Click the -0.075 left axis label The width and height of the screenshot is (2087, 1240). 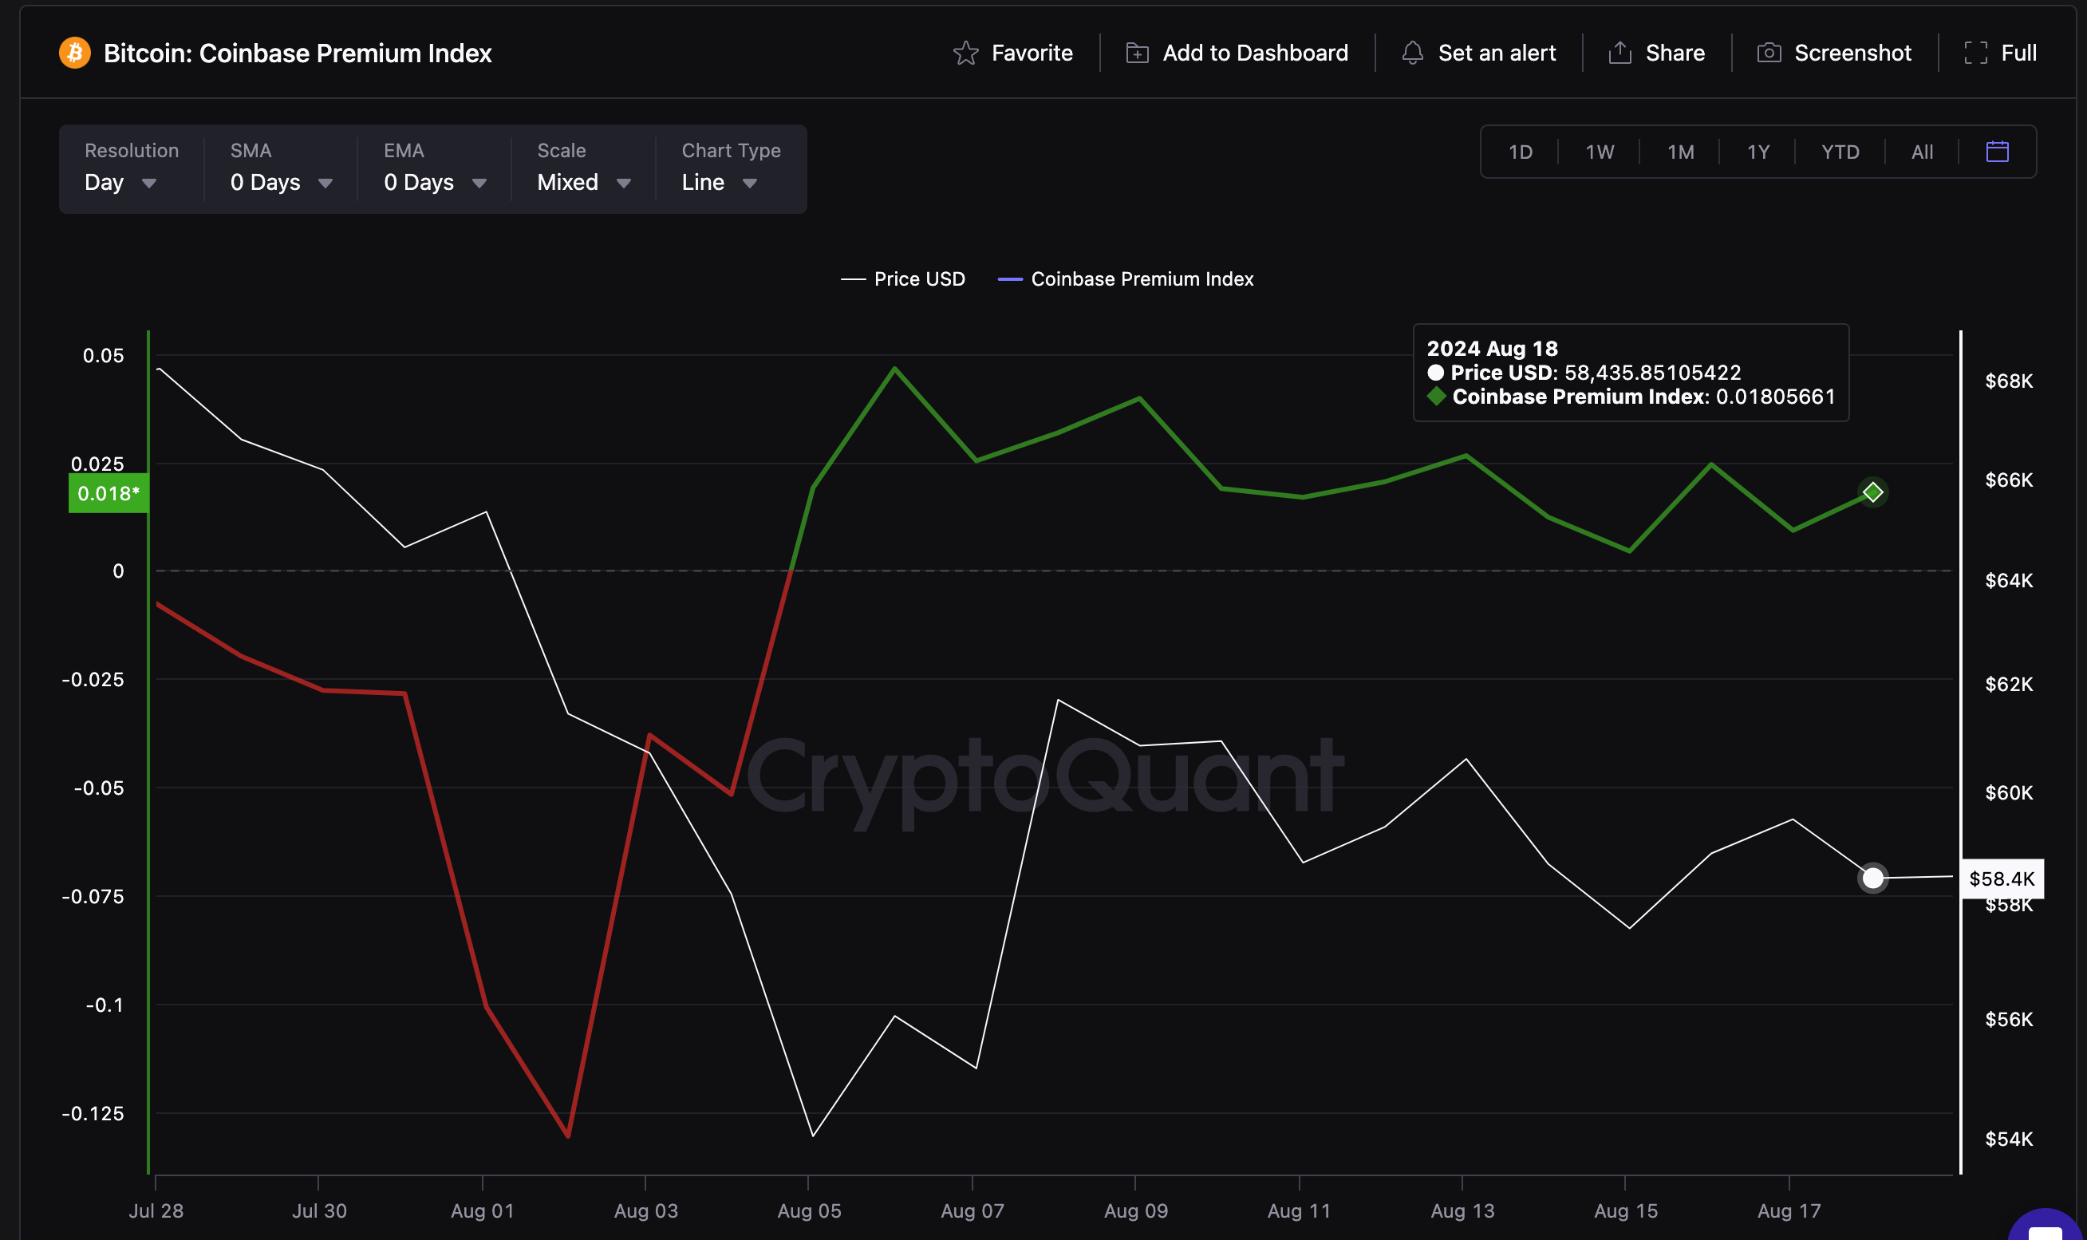[x=93, y=896]
